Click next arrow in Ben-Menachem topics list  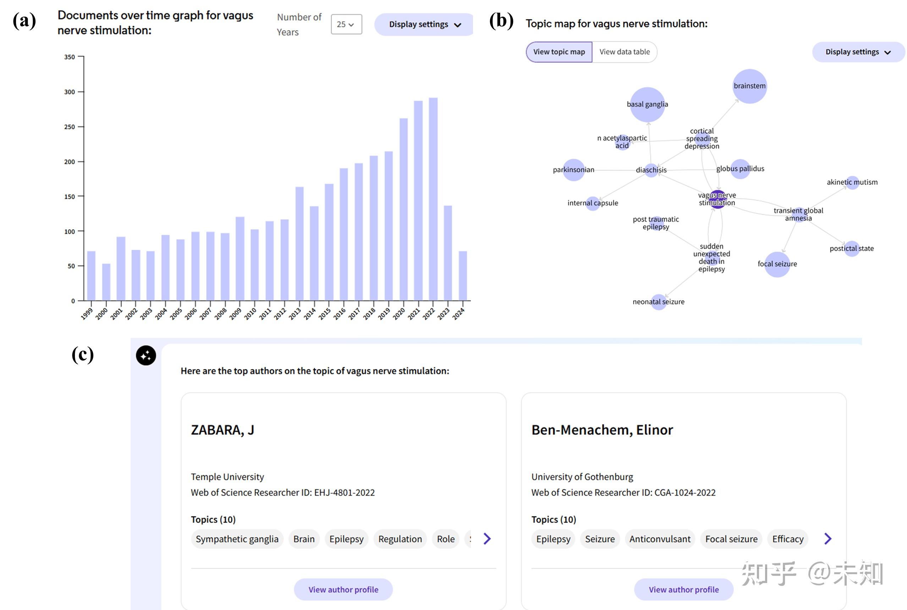828,539
